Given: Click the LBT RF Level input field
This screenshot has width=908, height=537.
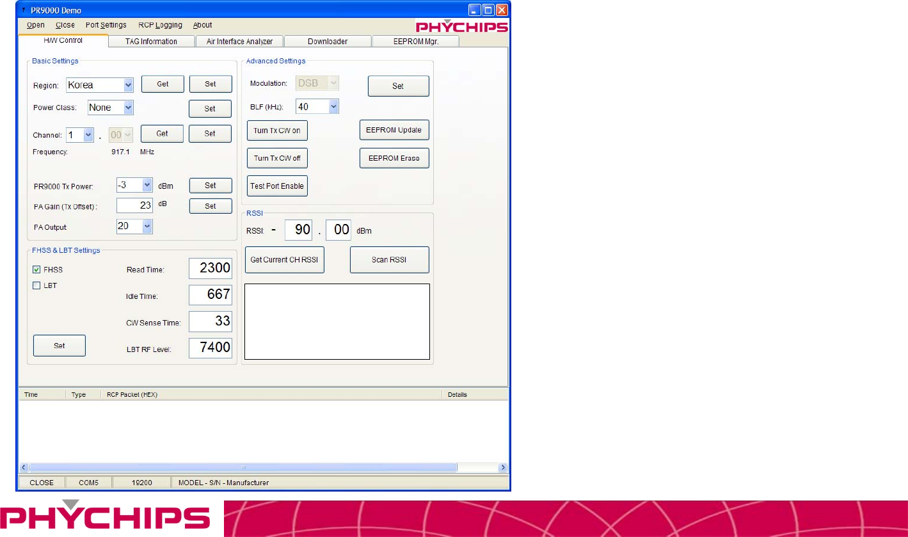Looking at the screenshot, I should (211, 348).
